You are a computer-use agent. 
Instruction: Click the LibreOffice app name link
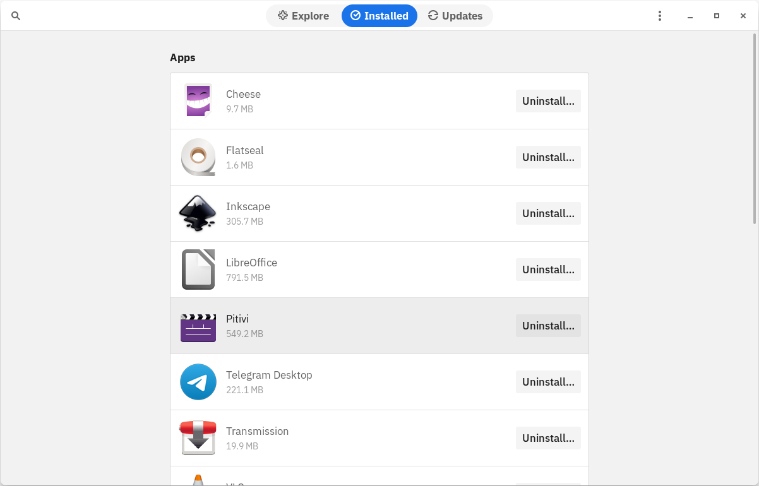pos(251,263)
